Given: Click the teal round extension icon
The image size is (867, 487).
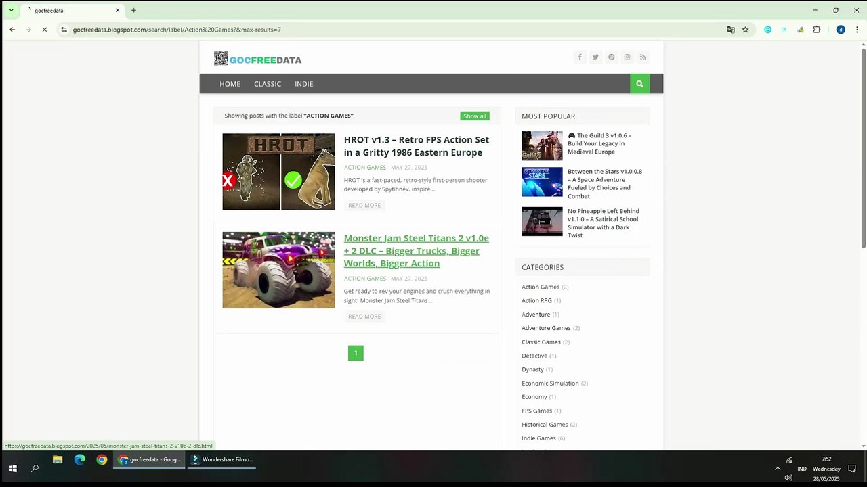Looking at the screenshot, I should point(767,30).
